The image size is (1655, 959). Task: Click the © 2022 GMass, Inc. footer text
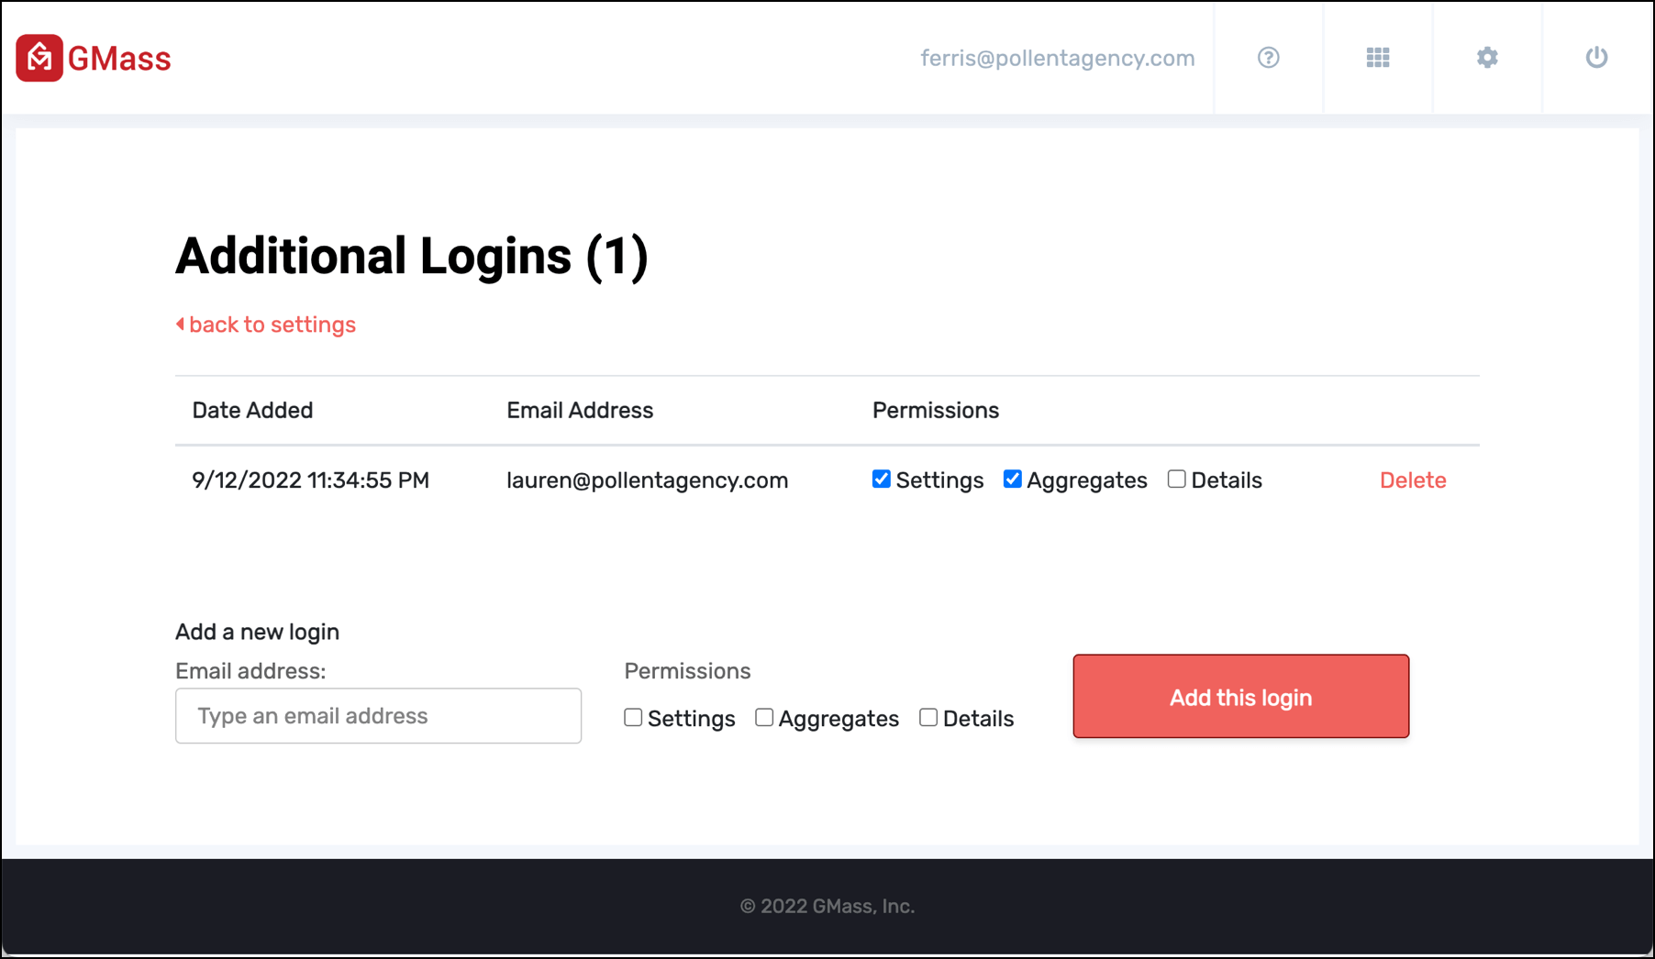pos(827,906)
